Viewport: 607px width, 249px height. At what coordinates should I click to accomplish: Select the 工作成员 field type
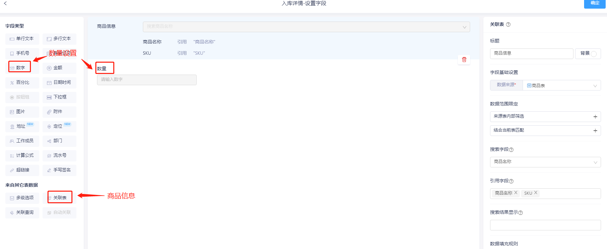[22, 141]
